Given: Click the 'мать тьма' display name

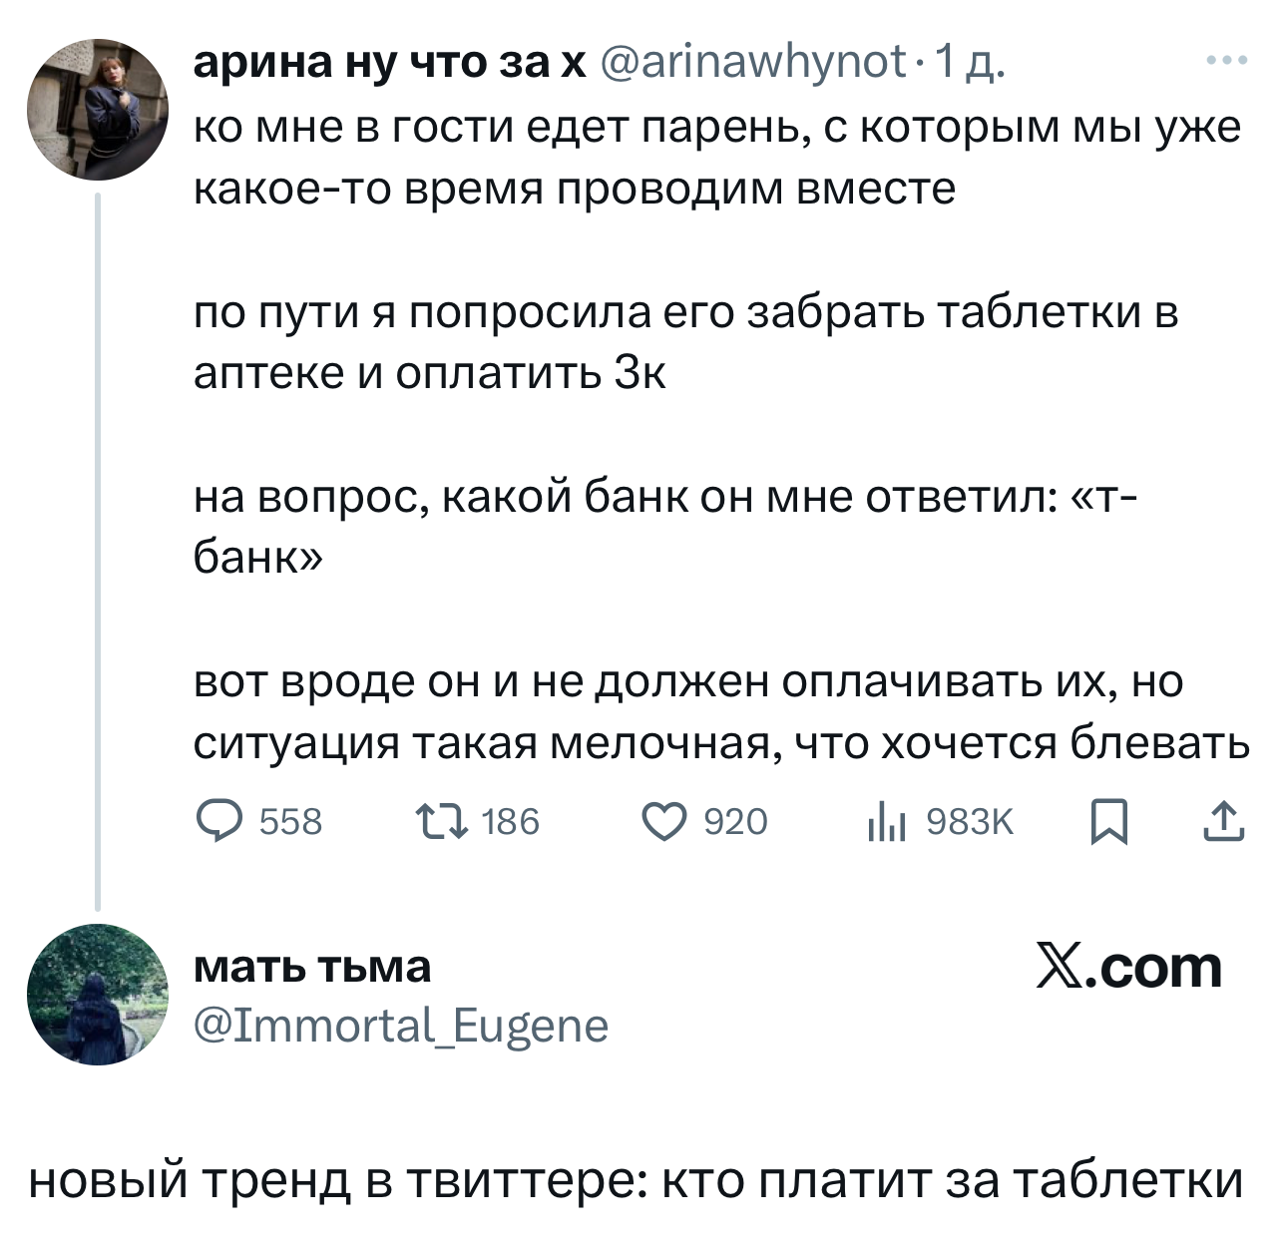Looking at the screenshot, I should [x=312, y=966].
